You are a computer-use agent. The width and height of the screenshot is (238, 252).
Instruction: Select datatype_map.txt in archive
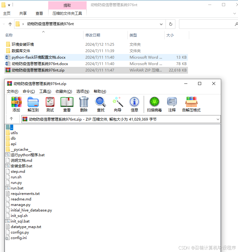pyautogui.click(x=24, y=227)
